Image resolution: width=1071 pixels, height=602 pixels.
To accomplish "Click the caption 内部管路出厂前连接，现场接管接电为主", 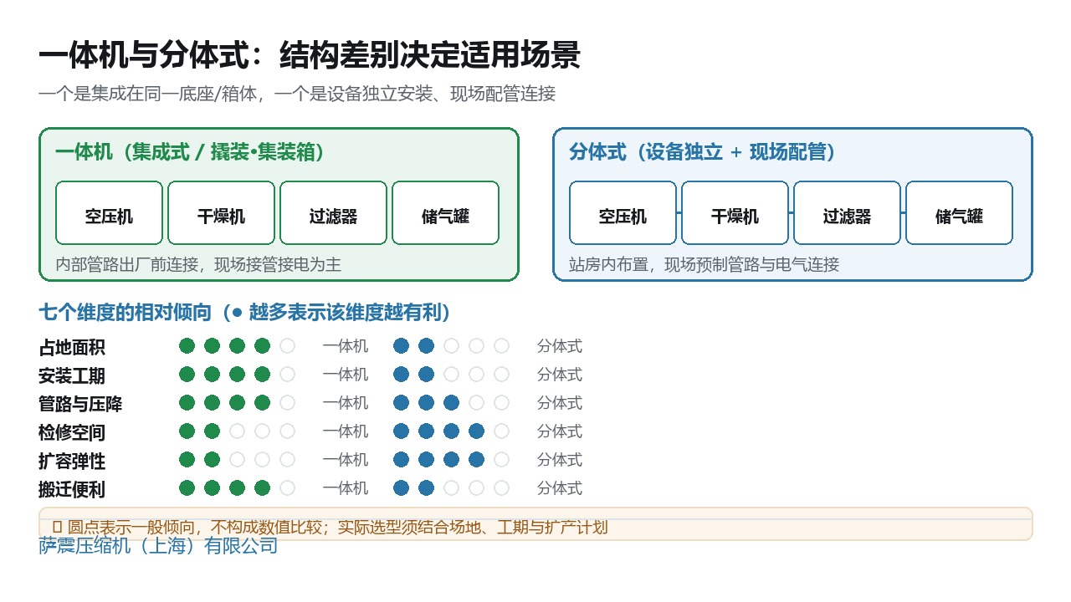I will (198, 265).
